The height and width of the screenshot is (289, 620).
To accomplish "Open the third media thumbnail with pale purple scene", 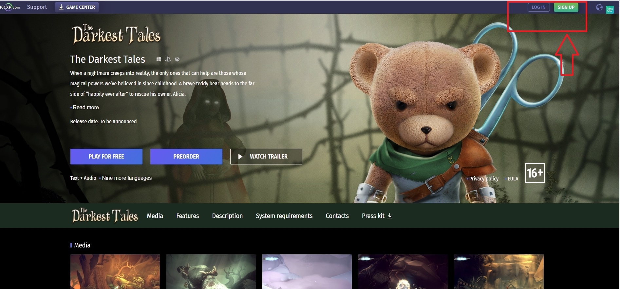I will click(307, 272).
